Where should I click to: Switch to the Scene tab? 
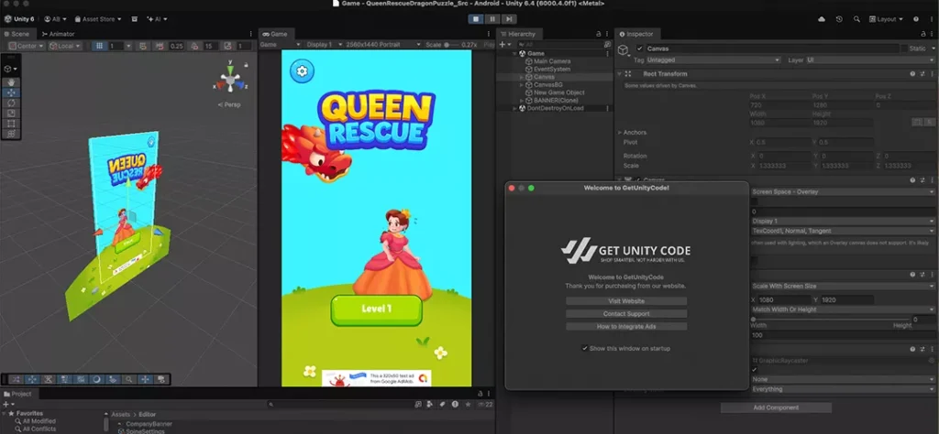17,34
